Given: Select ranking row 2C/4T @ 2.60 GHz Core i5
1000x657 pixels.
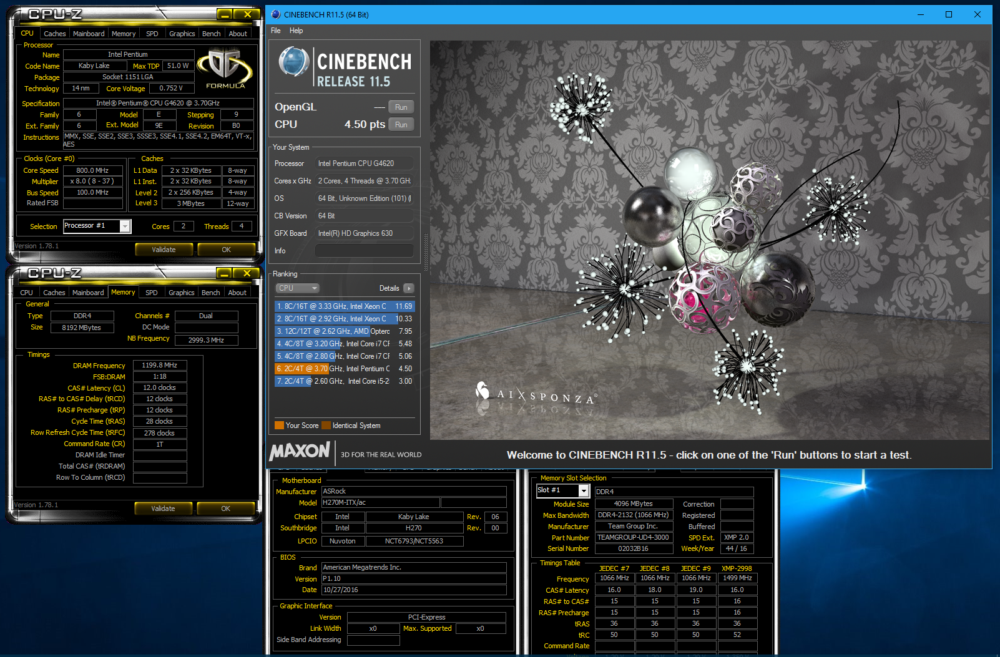Looking at the screenshot, I should pyautogui.click(x=345, y=381).
